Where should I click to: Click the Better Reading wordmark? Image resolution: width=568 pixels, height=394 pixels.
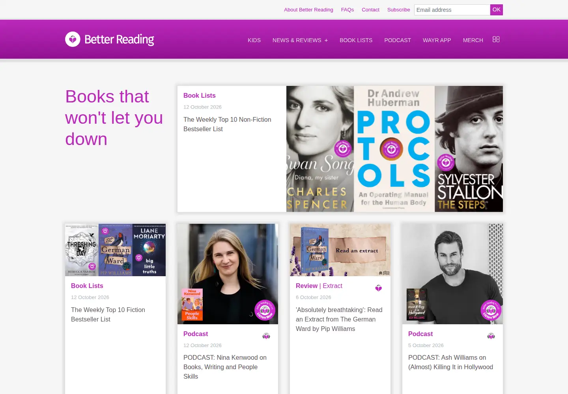[x=119, y=39]
